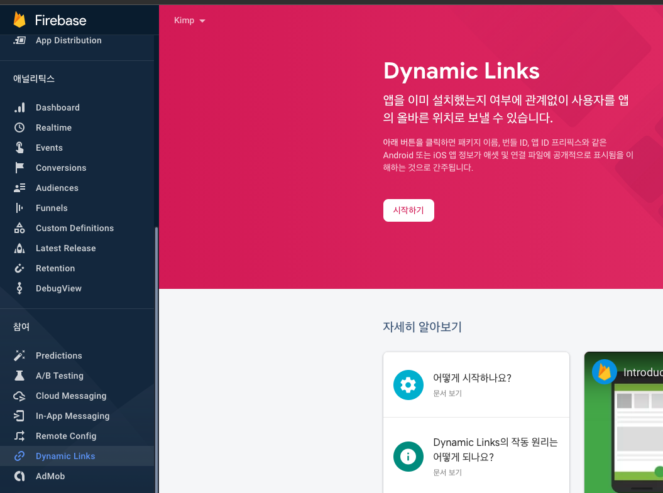
Task: Click the A/B Testing flask icon
Action: (x=19, y=376)
